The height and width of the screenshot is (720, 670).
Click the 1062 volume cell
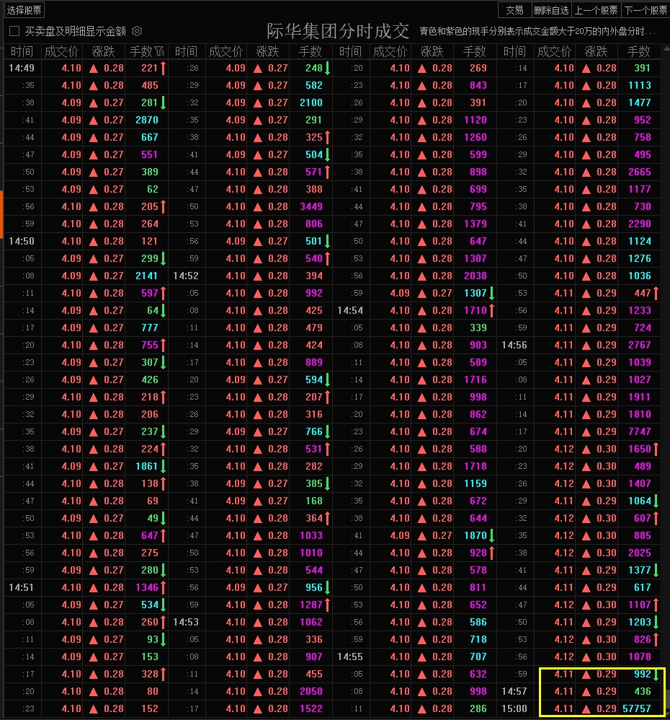coord(311,622)
